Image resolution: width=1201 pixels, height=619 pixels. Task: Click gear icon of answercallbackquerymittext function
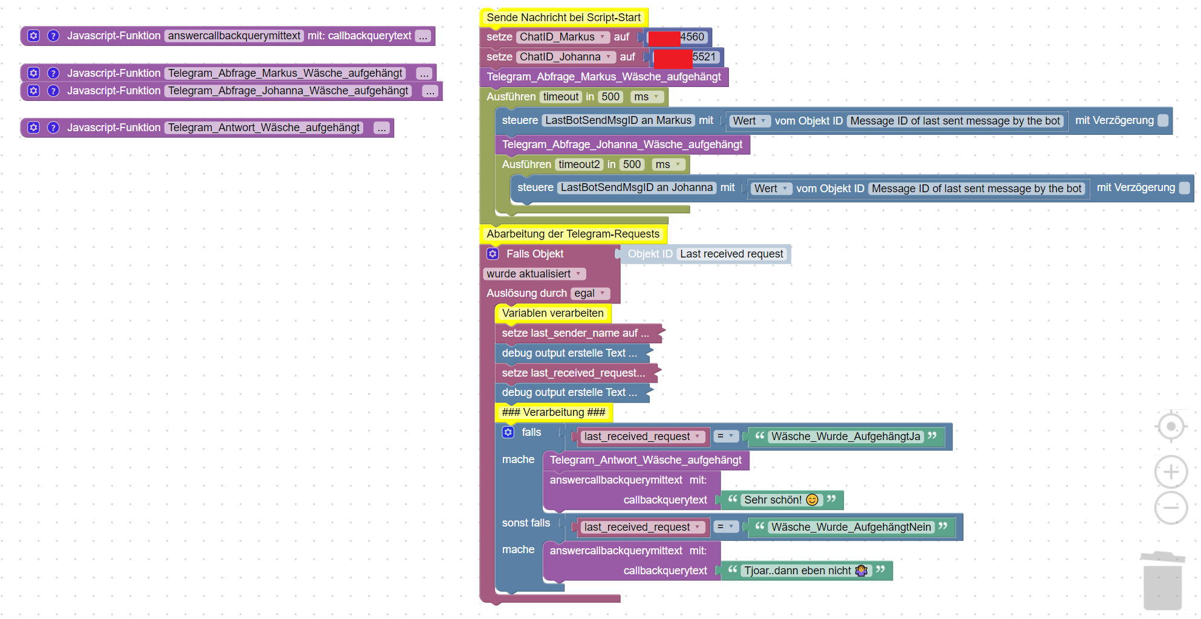tap(34, 36)
